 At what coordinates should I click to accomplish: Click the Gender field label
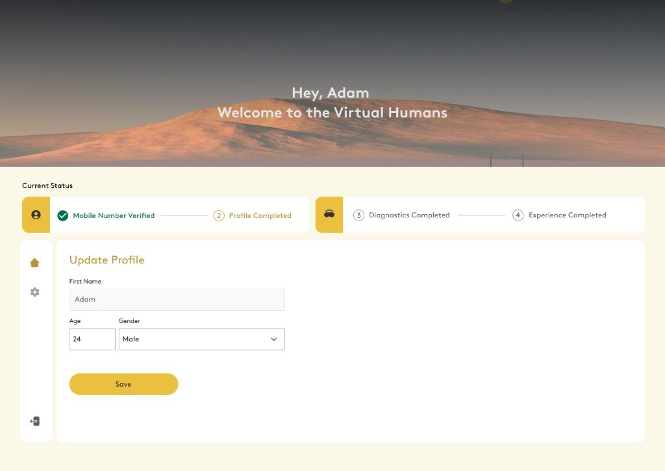click(x=129, y=321)
